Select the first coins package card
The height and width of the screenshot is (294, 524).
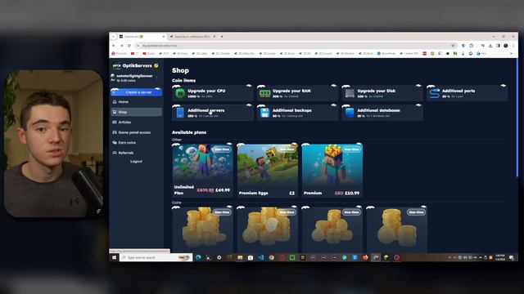[202, 229]
